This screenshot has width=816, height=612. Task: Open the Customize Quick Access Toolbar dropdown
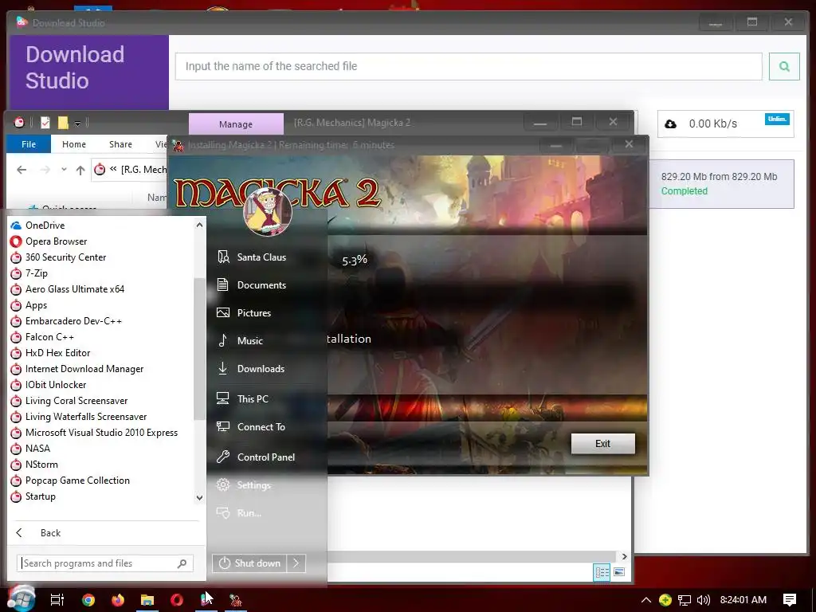[x=77, y=124]
